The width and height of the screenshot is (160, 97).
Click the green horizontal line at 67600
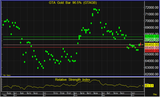tap(73, 37)
